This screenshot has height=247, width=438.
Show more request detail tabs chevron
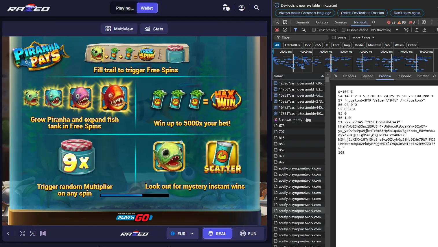434,76
